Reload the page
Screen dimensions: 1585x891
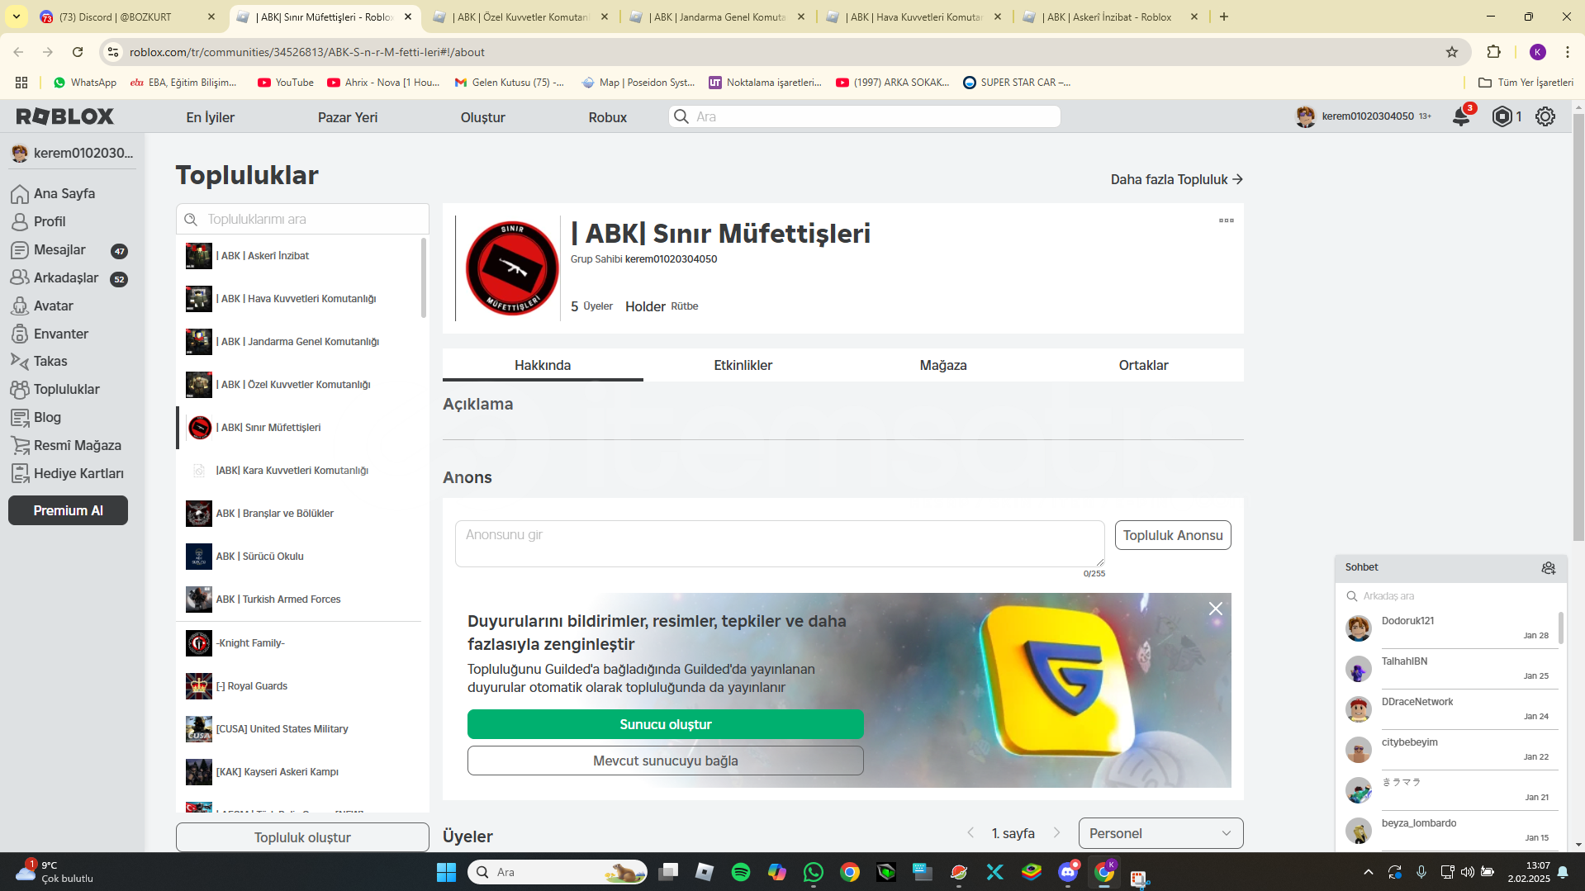[x=78, y=52]
